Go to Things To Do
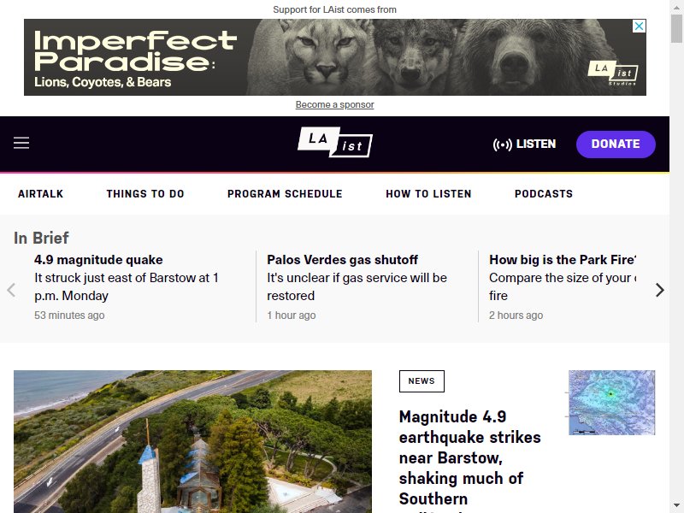 [145, 194]
